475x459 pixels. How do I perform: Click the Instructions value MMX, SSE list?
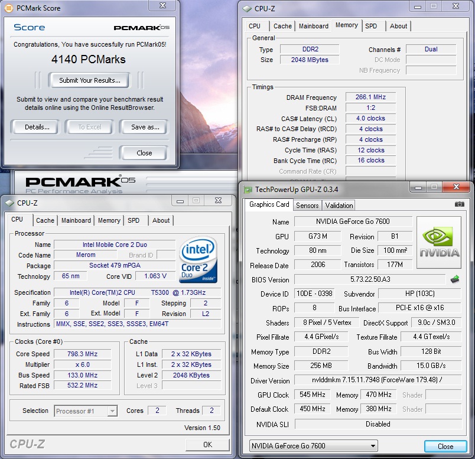(x=137, y=324)
